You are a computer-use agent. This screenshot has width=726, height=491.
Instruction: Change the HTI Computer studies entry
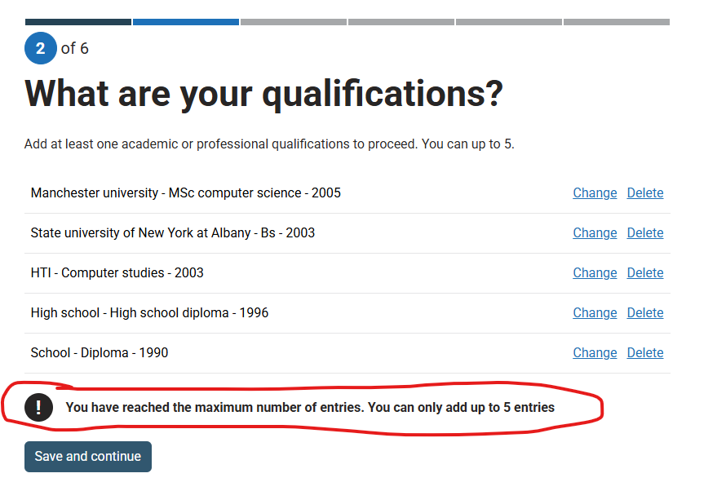pyautogui.click(x=595, y=273)
